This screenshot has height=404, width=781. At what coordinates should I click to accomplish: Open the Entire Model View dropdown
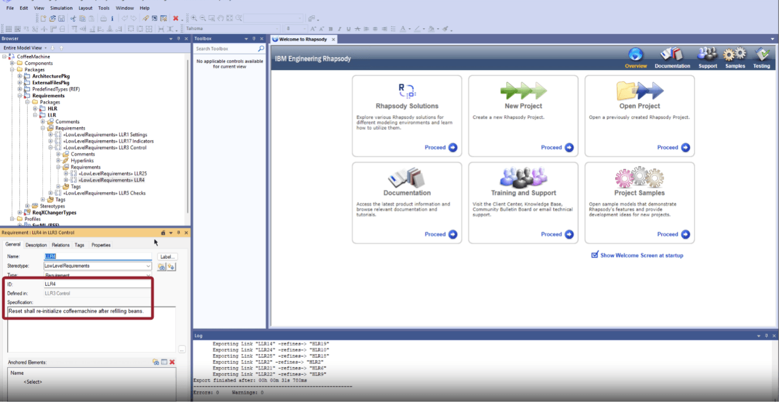(45, 48)
